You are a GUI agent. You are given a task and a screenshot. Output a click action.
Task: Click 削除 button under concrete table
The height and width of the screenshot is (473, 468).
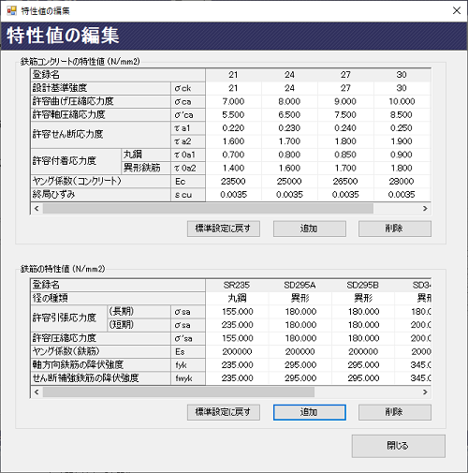click(395, 229)
